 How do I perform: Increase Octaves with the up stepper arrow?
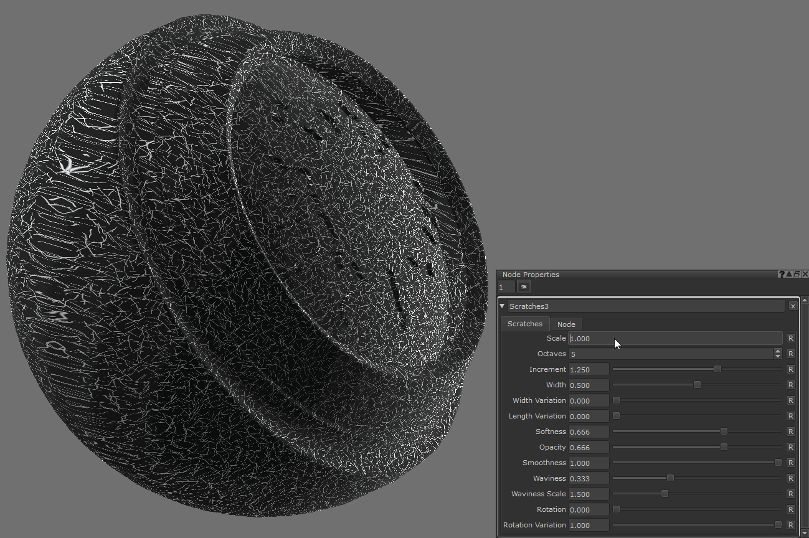pyautogui.click(x=778, y=351)
